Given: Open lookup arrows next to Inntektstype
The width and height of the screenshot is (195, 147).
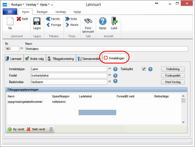Looking at the screenshot, I should (110, 69).
